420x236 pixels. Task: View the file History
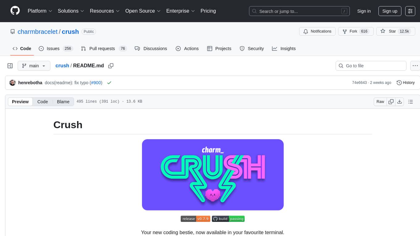click(x=405, y=83)
